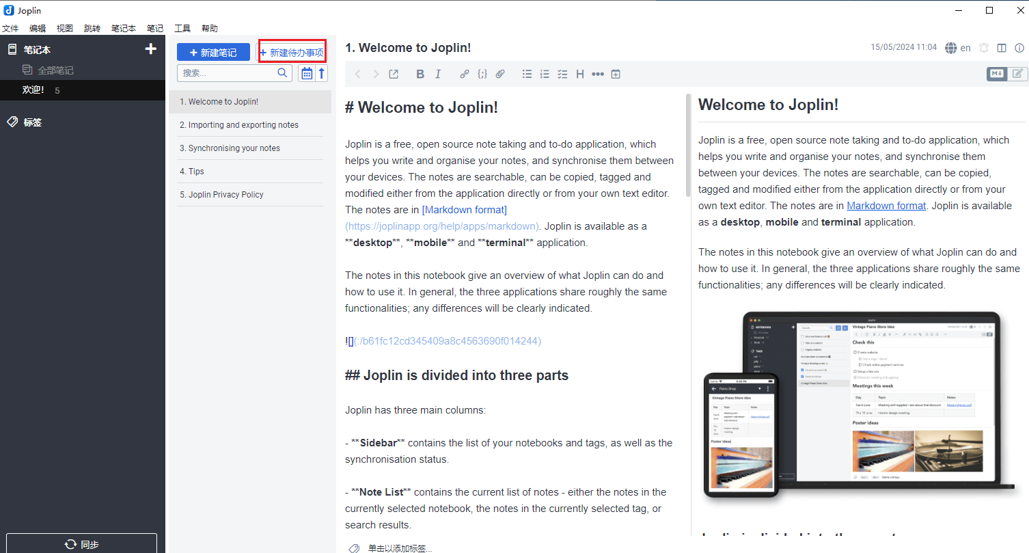Viewport: 1029px width, 553px height.
Task: Toggle the editor layout split view icon
Action: (x=1002, y=48)
